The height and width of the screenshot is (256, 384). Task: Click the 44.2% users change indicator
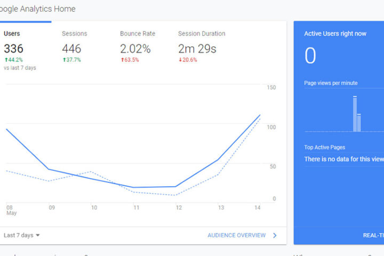(x=14, y=60)
